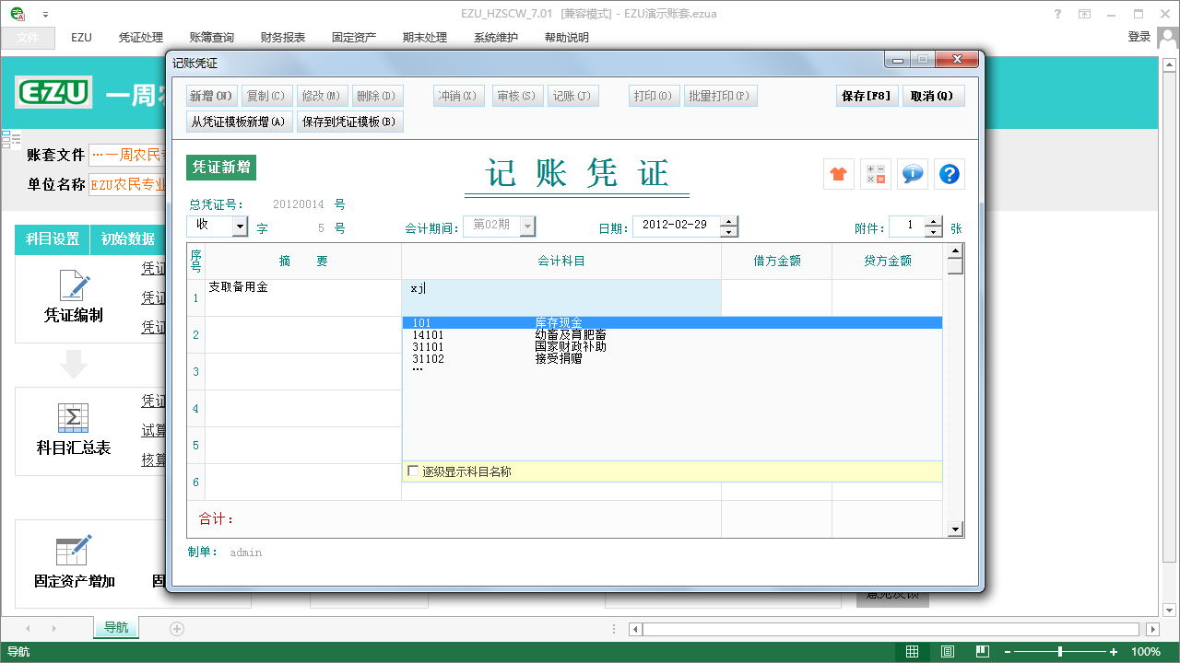The image size is (1180, 663).
Task: Click the 新增(N) button
Action: 212,96
